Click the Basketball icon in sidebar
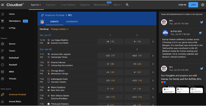 (3, 58)
